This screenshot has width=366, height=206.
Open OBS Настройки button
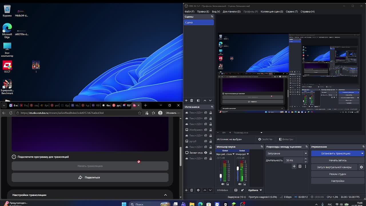click(x=338, y=181)
